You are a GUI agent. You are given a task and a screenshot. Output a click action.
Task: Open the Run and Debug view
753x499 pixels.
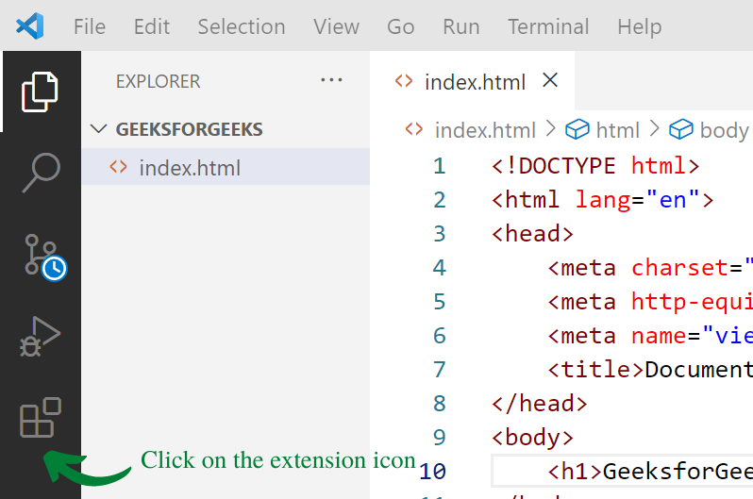point(41,337)
